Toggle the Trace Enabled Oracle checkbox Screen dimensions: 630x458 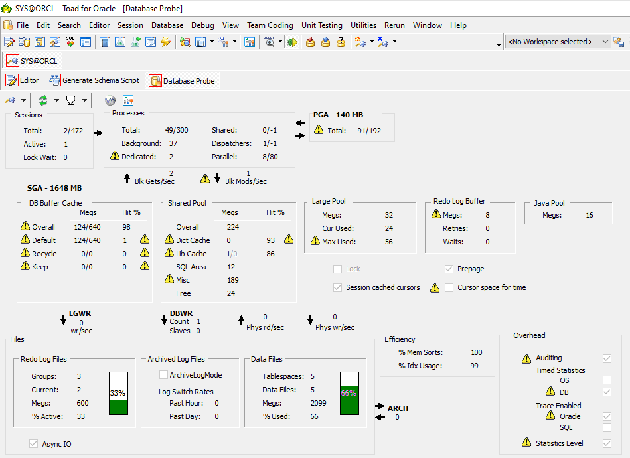pos(607,416)
